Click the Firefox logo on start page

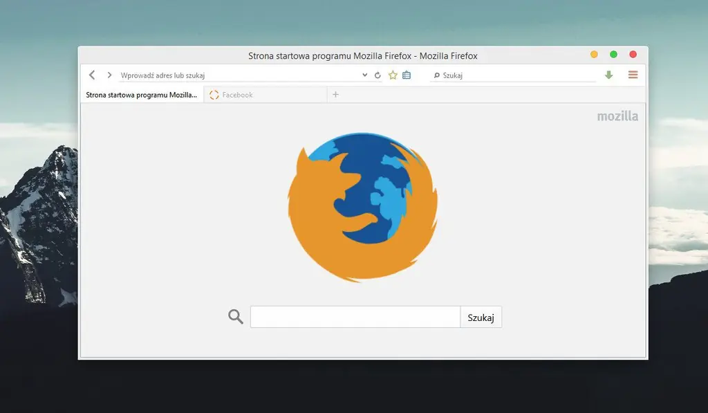(x=362, y=207)
